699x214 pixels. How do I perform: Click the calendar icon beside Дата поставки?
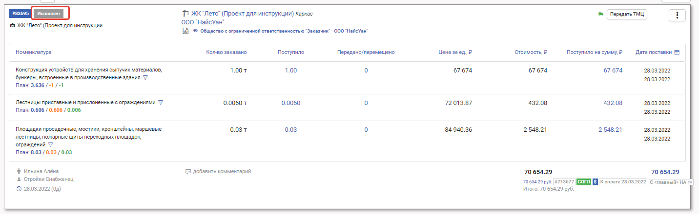coord(677,52)
